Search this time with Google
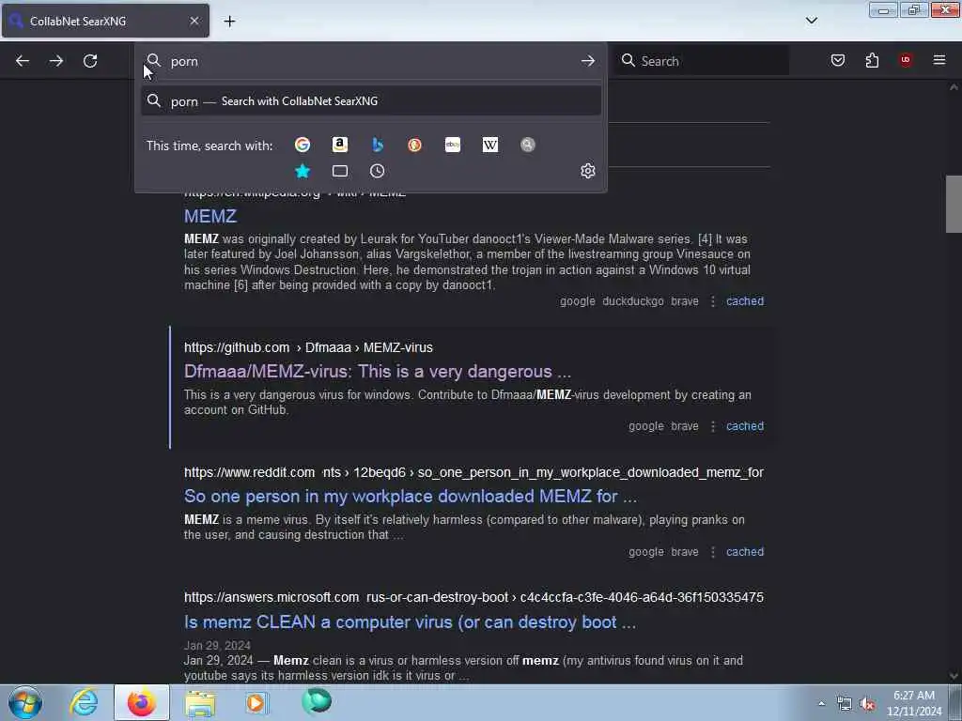The image size is (962, 721). [x=303, y=145]
